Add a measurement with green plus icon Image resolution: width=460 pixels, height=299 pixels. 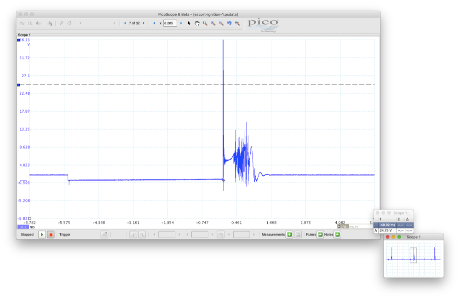click(x=289, y=235)
